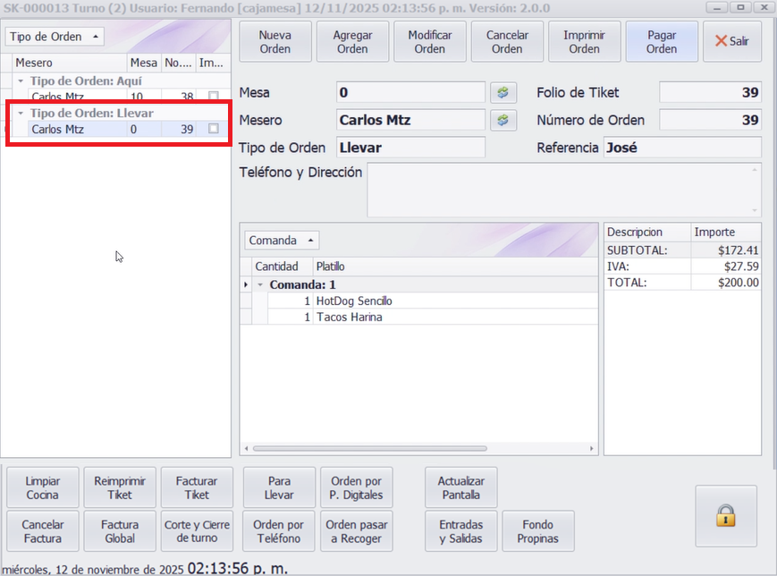777x576 pixels.
Task: Click the lookup icon next to Mesa field
Action: [503, 93]
